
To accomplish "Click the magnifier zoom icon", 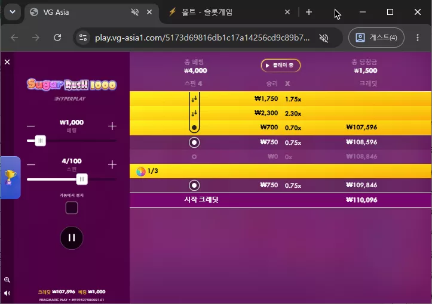I will coord(7,280).
